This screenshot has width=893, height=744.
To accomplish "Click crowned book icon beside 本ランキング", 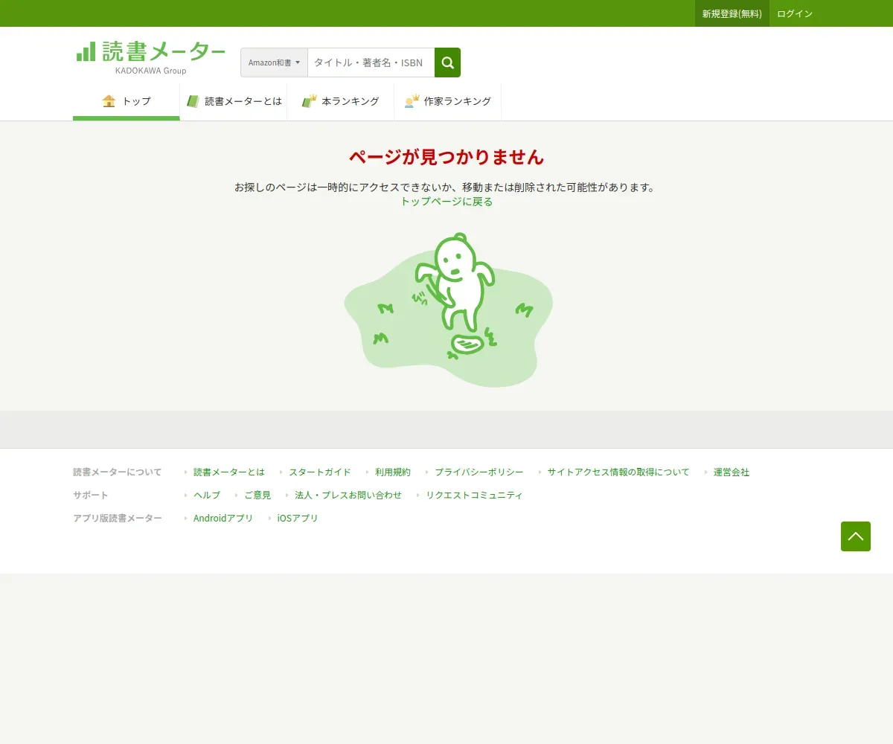I will click(x=310, y=101).
